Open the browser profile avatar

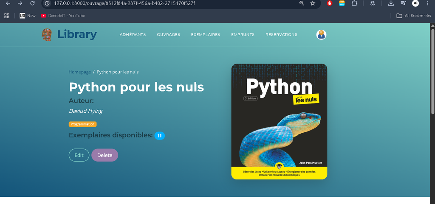pos(415,3)
